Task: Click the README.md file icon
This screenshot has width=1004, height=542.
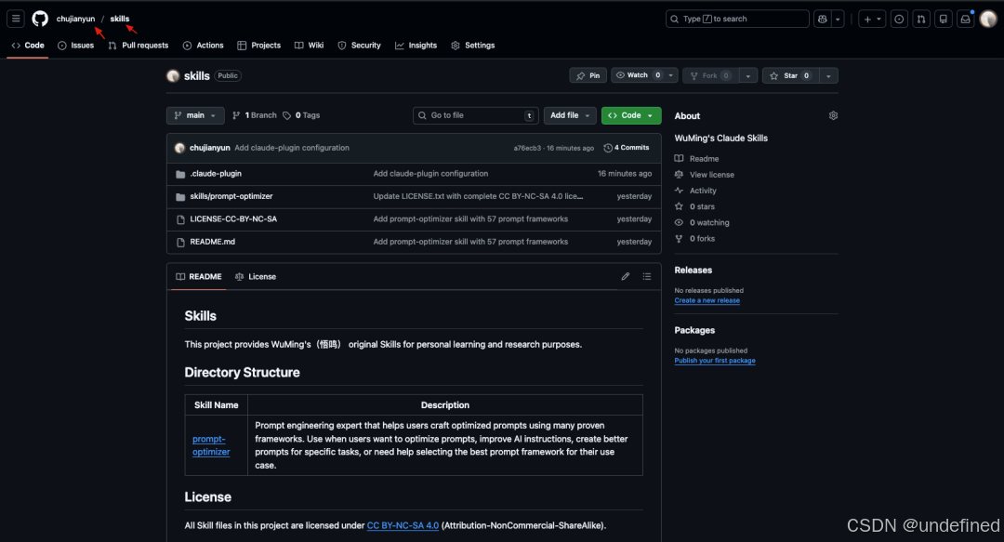Action: click(x=180, y=242)
